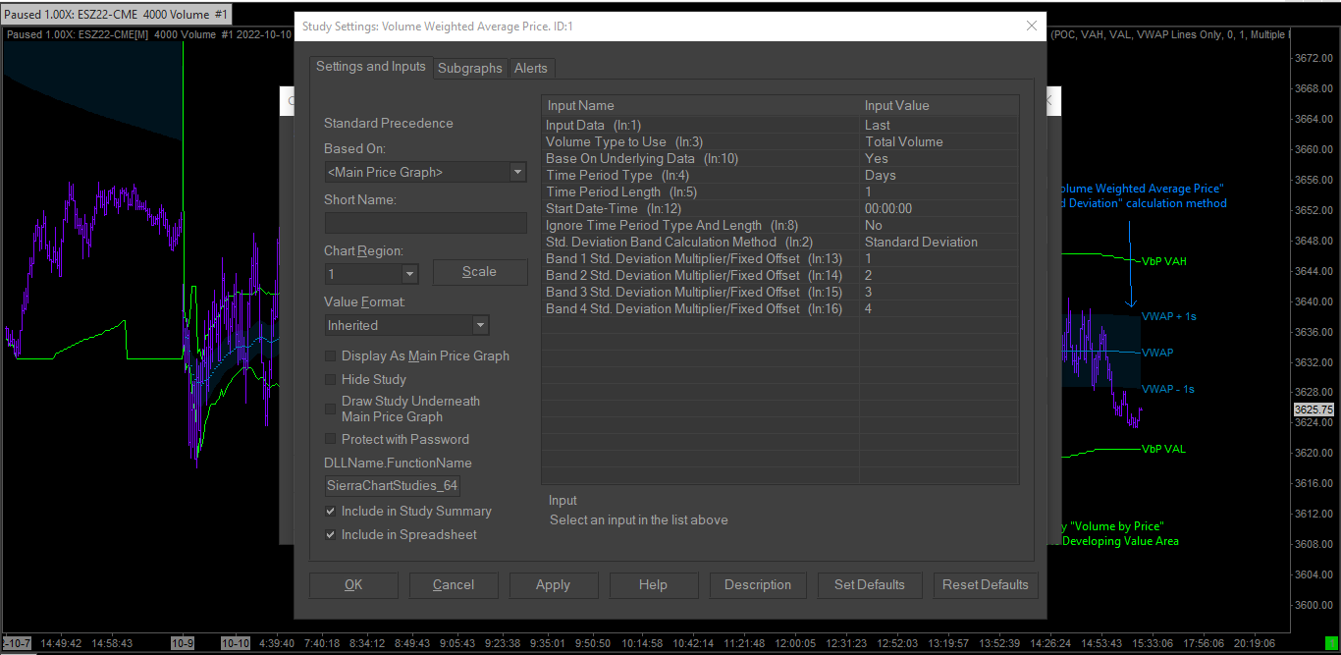Click the 'Days' input value
Image resolution: width=1341 pixels, height=655 pixels.
[x=880, y=175]
